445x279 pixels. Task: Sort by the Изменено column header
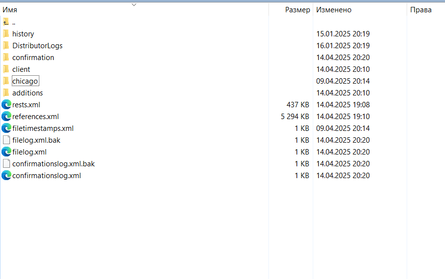tap(334, 10)
